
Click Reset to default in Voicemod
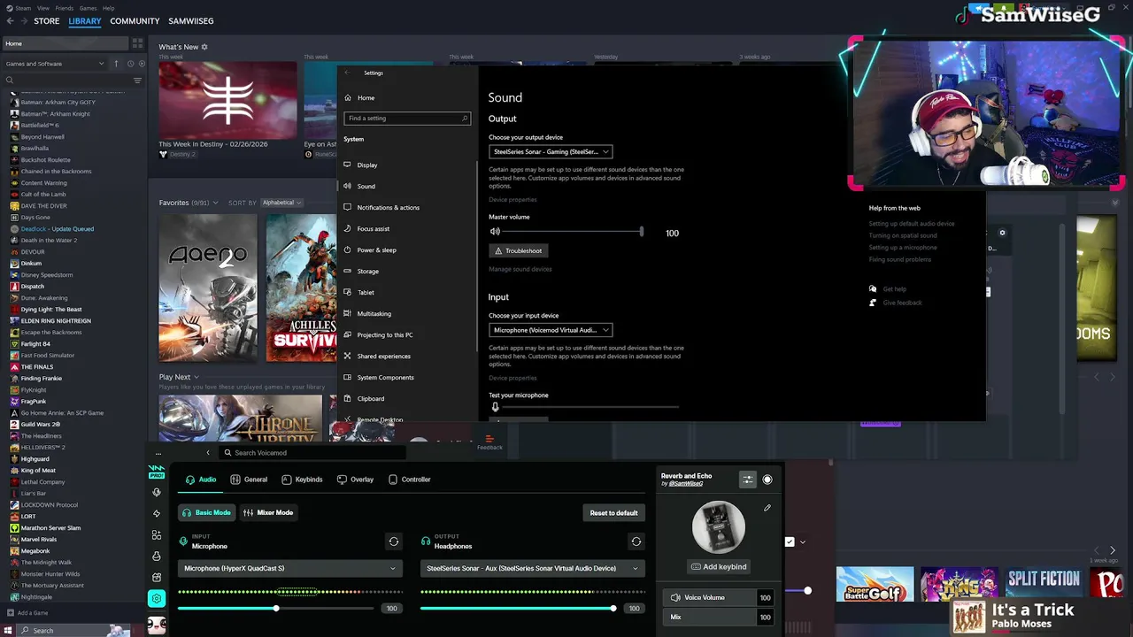coord(613,513)
